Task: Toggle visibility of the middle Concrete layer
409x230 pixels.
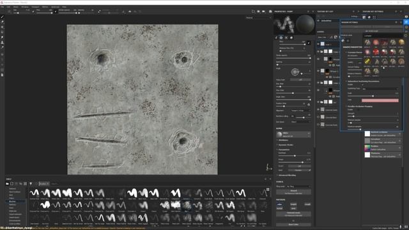Action: click(318, 117)
